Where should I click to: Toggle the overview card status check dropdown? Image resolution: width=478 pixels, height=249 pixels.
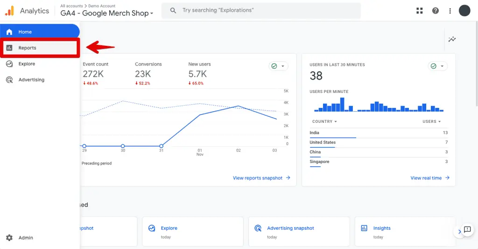pos(278,66)
